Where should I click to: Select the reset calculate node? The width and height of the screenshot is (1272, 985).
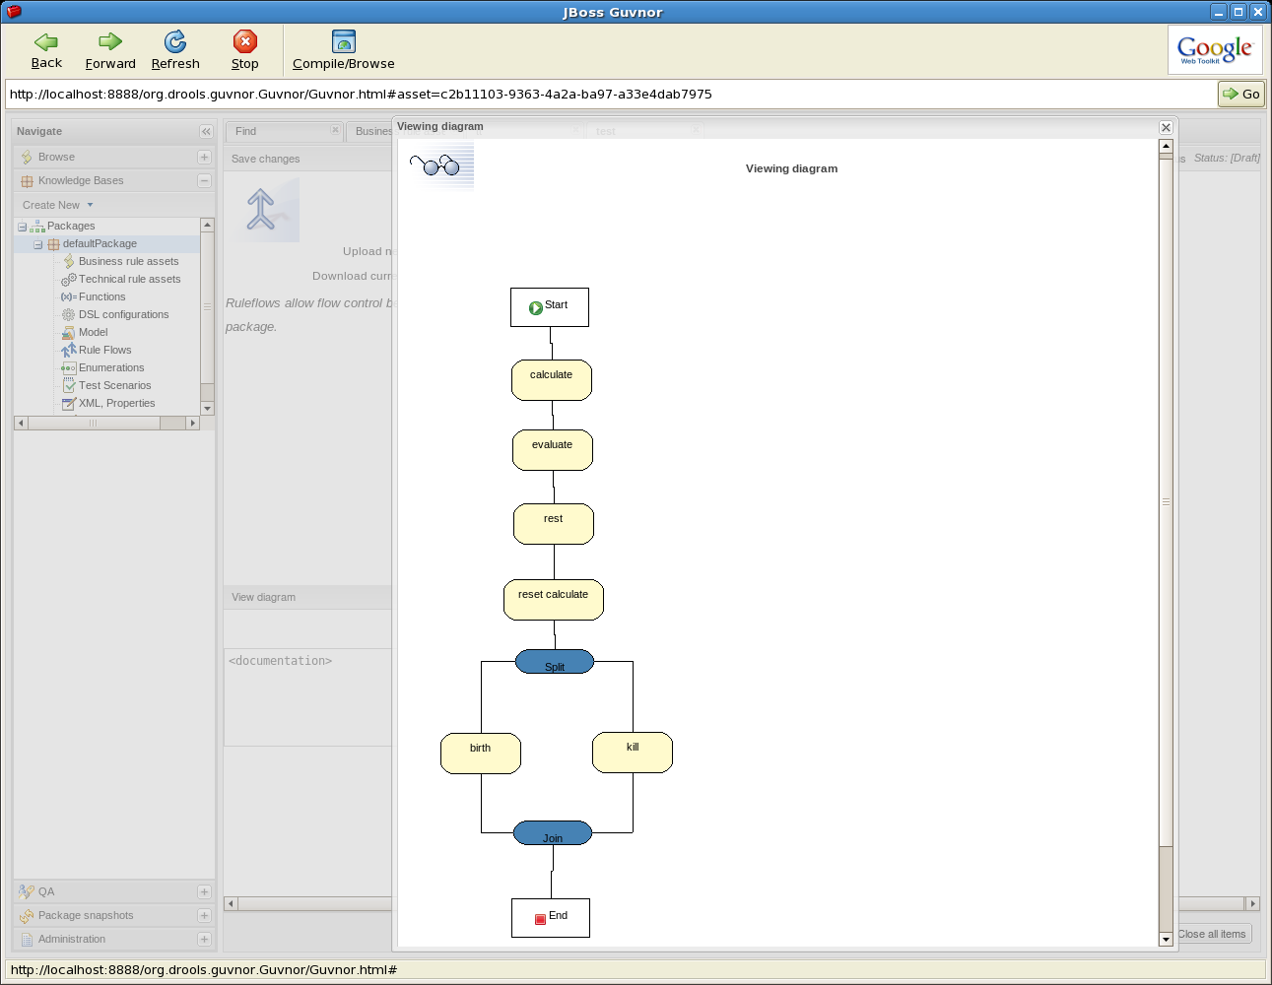pyautogui.click(x=554, y=600)
